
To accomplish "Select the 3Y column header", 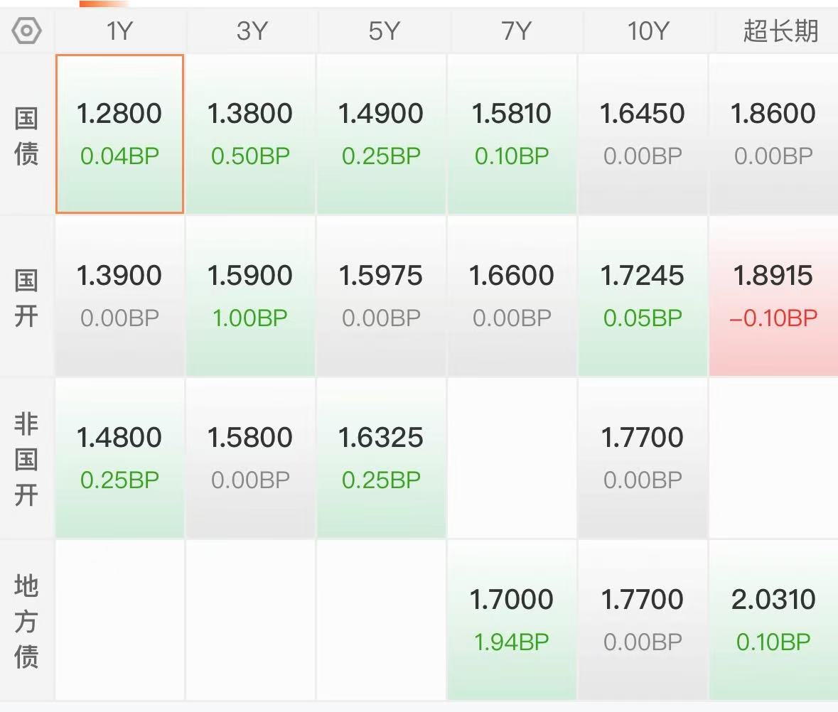I will click(x=251, y=31).
